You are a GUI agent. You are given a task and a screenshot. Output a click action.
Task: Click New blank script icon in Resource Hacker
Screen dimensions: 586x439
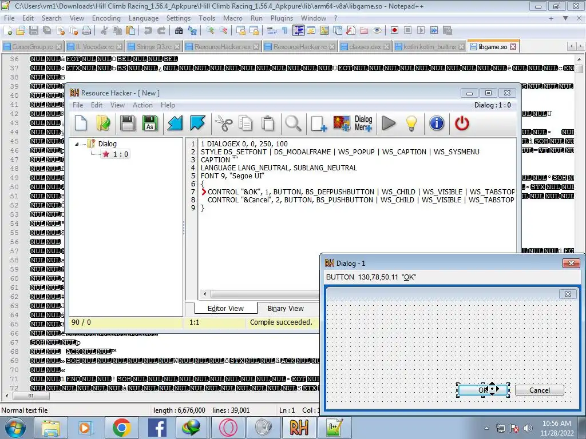tap(81, 123)
